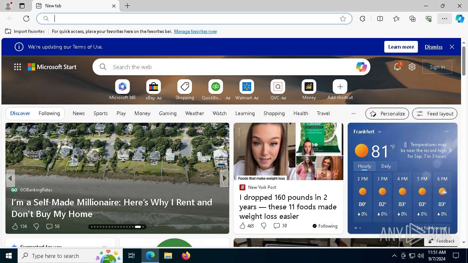Open File Explorer from taskbar
The image size is (468, 263).
(168, 256)
